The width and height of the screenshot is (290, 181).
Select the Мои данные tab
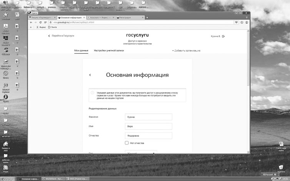click(x=81, y=51)
